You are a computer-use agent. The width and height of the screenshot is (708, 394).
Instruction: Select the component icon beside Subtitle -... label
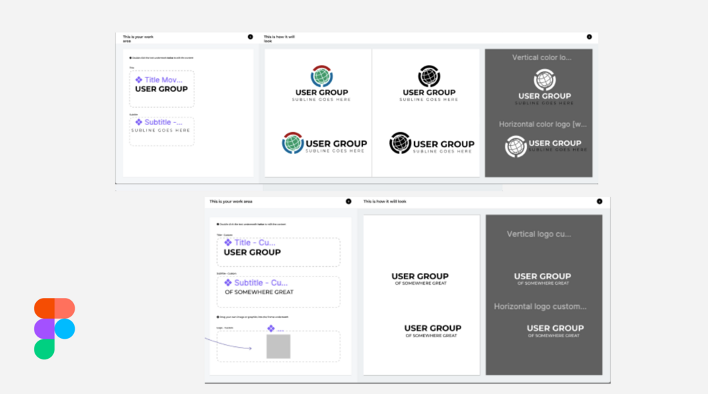click(138, 122)
